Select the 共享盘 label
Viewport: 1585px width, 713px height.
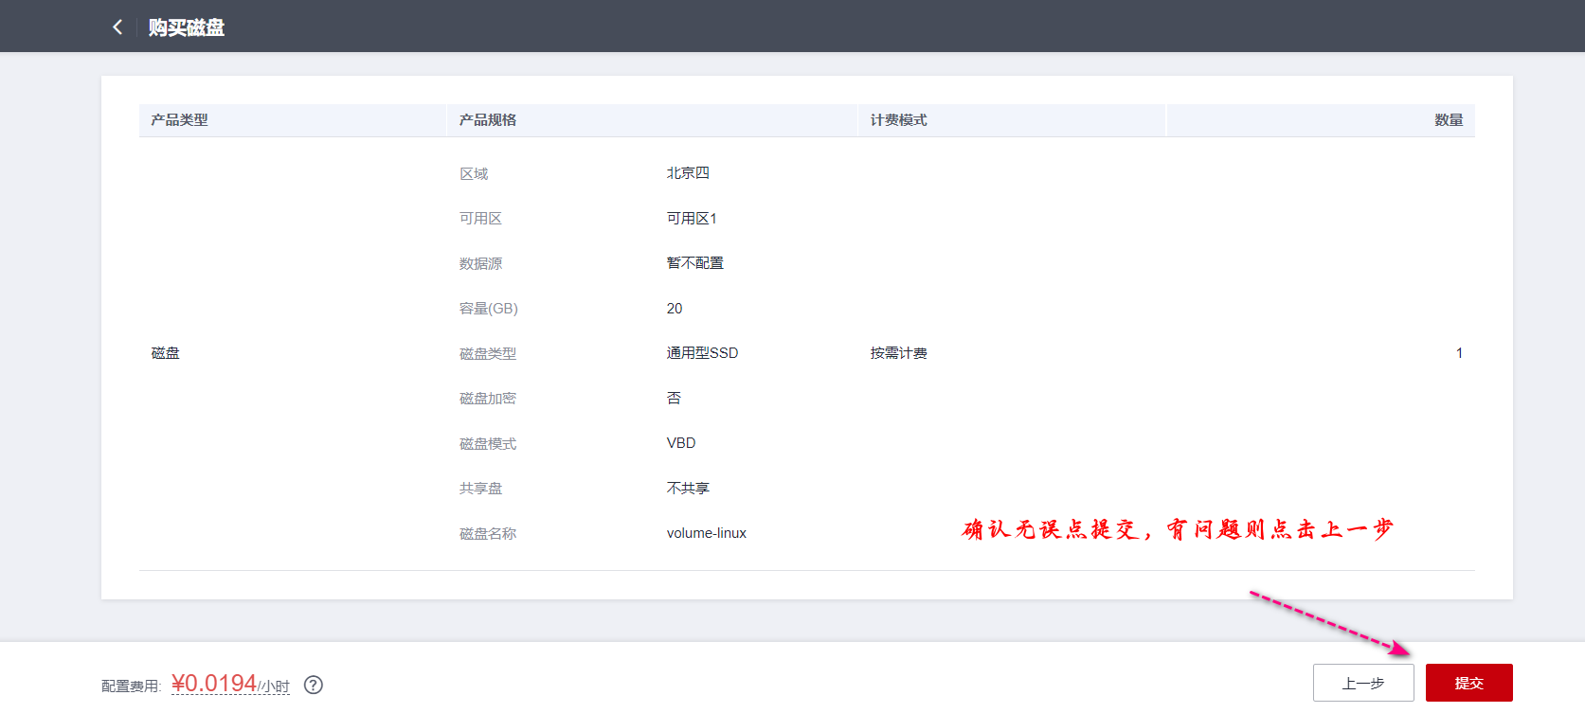(481, 489)
